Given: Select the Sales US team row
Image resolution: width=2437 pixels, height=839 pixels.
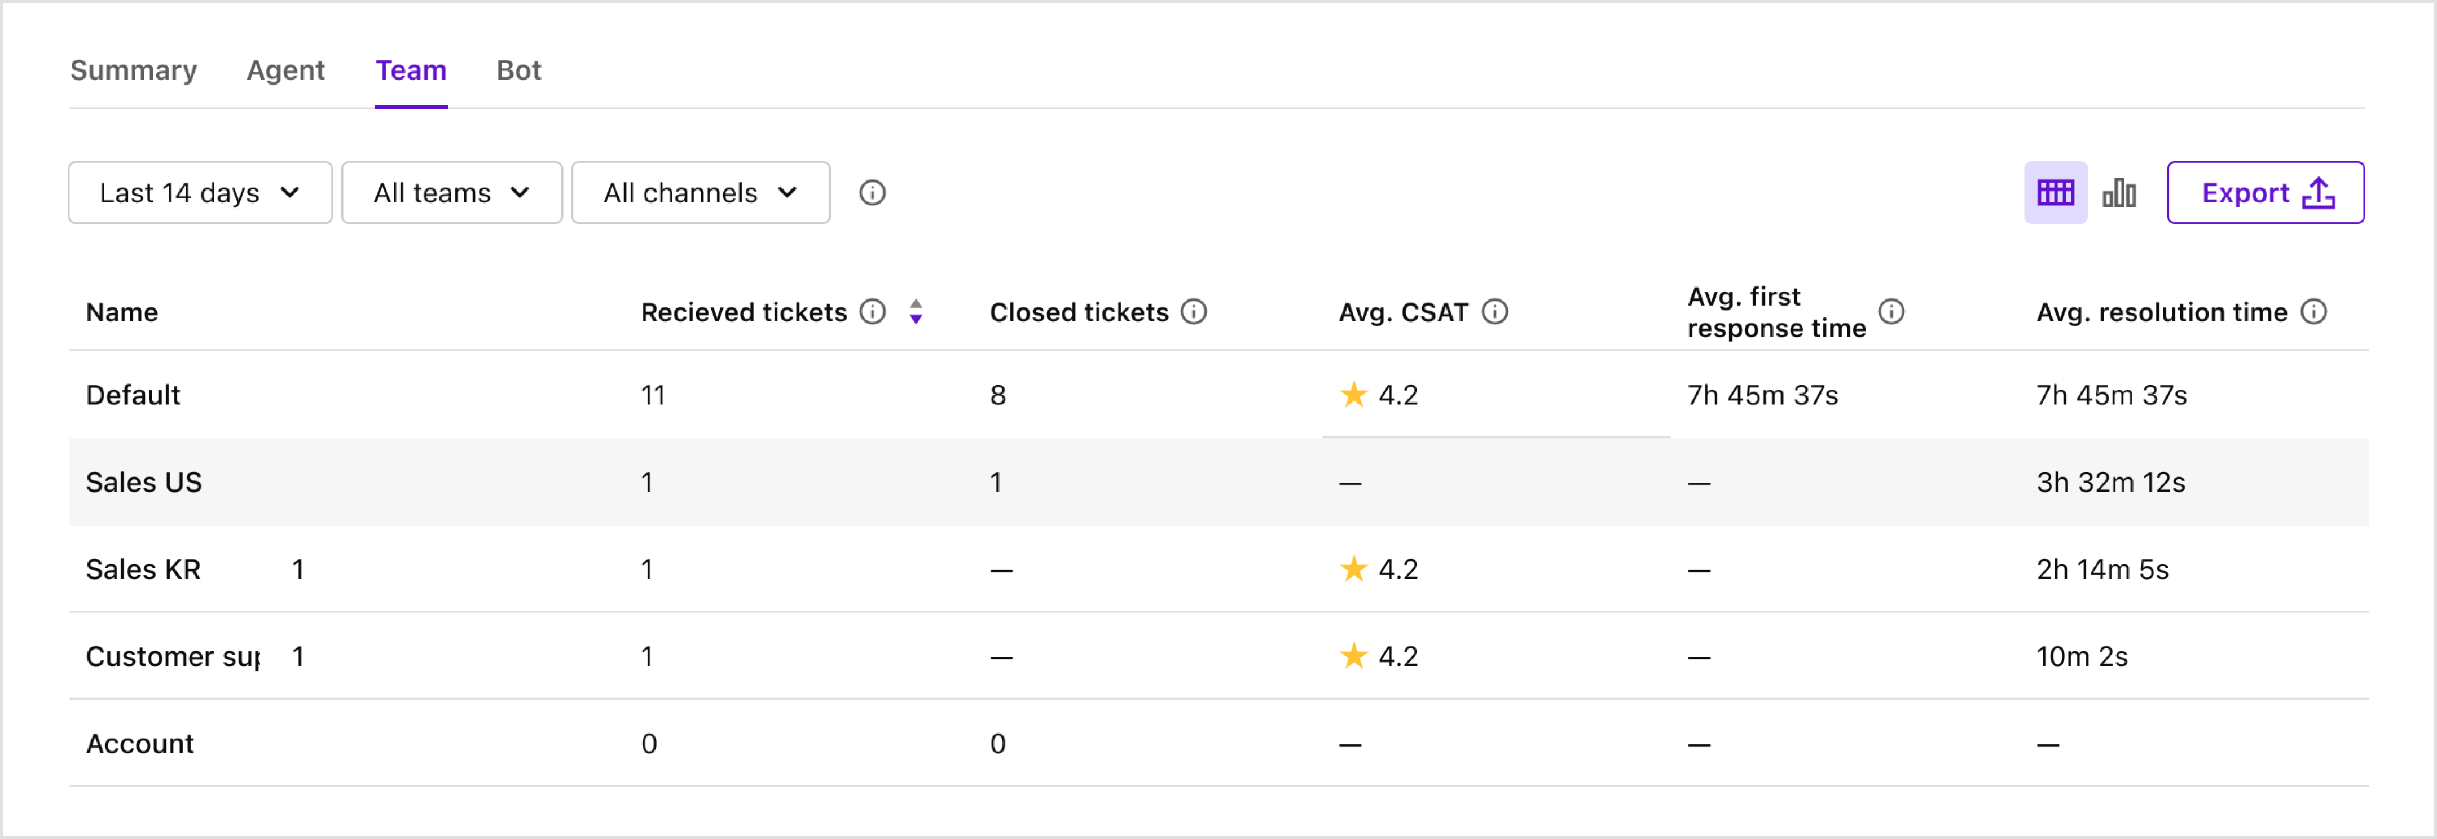Looking at the screenshot, I should 144,482.
